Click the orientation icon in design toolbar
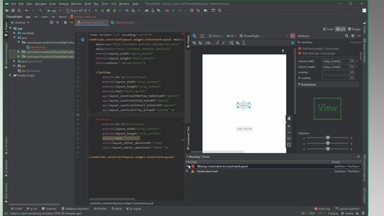Viewport: 384px width, 216px height. 202,36
